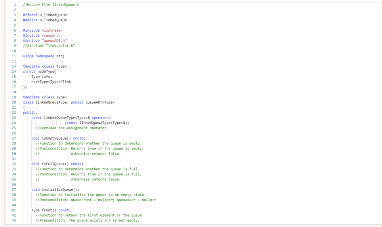
Task: Click commented '//#include "linkedList.h"' line
Action: (x=49, y=46)
